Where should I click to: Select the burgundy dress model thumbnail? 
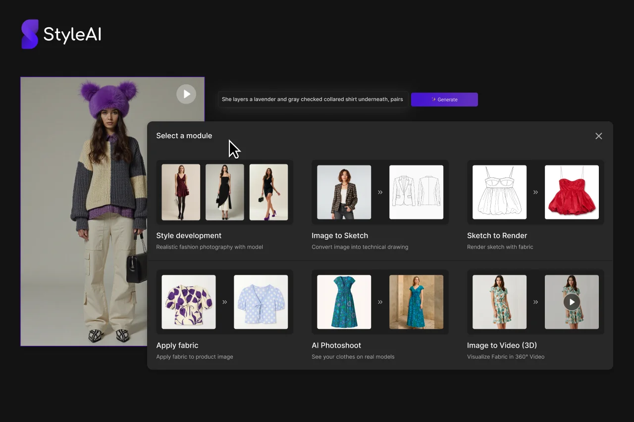(x=181, y=192)
